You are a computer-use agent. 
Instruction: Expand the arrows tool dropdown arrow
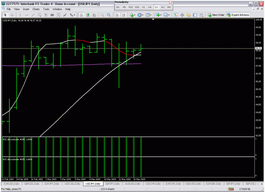point(74,15)
